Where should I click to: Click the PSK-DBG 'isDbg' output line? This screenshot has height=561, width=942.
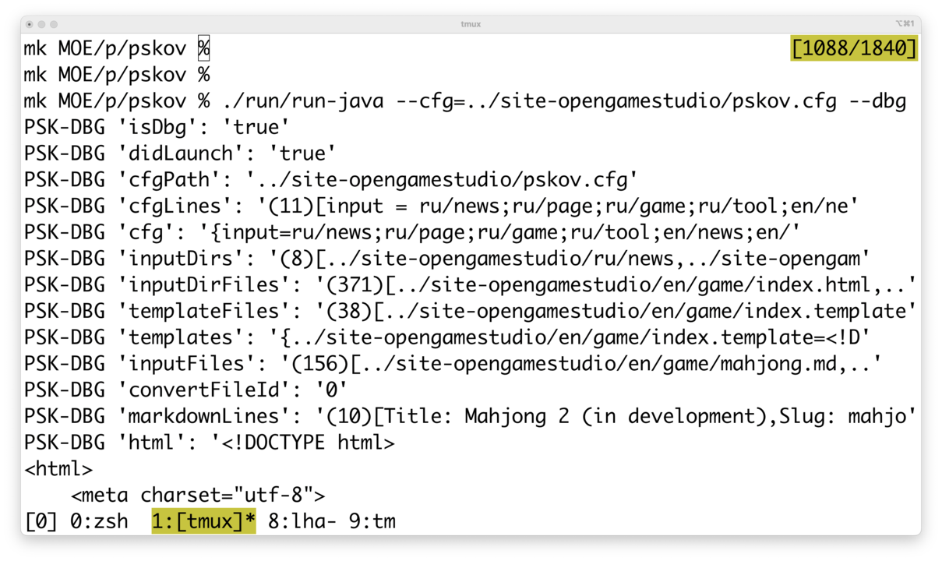157,127
